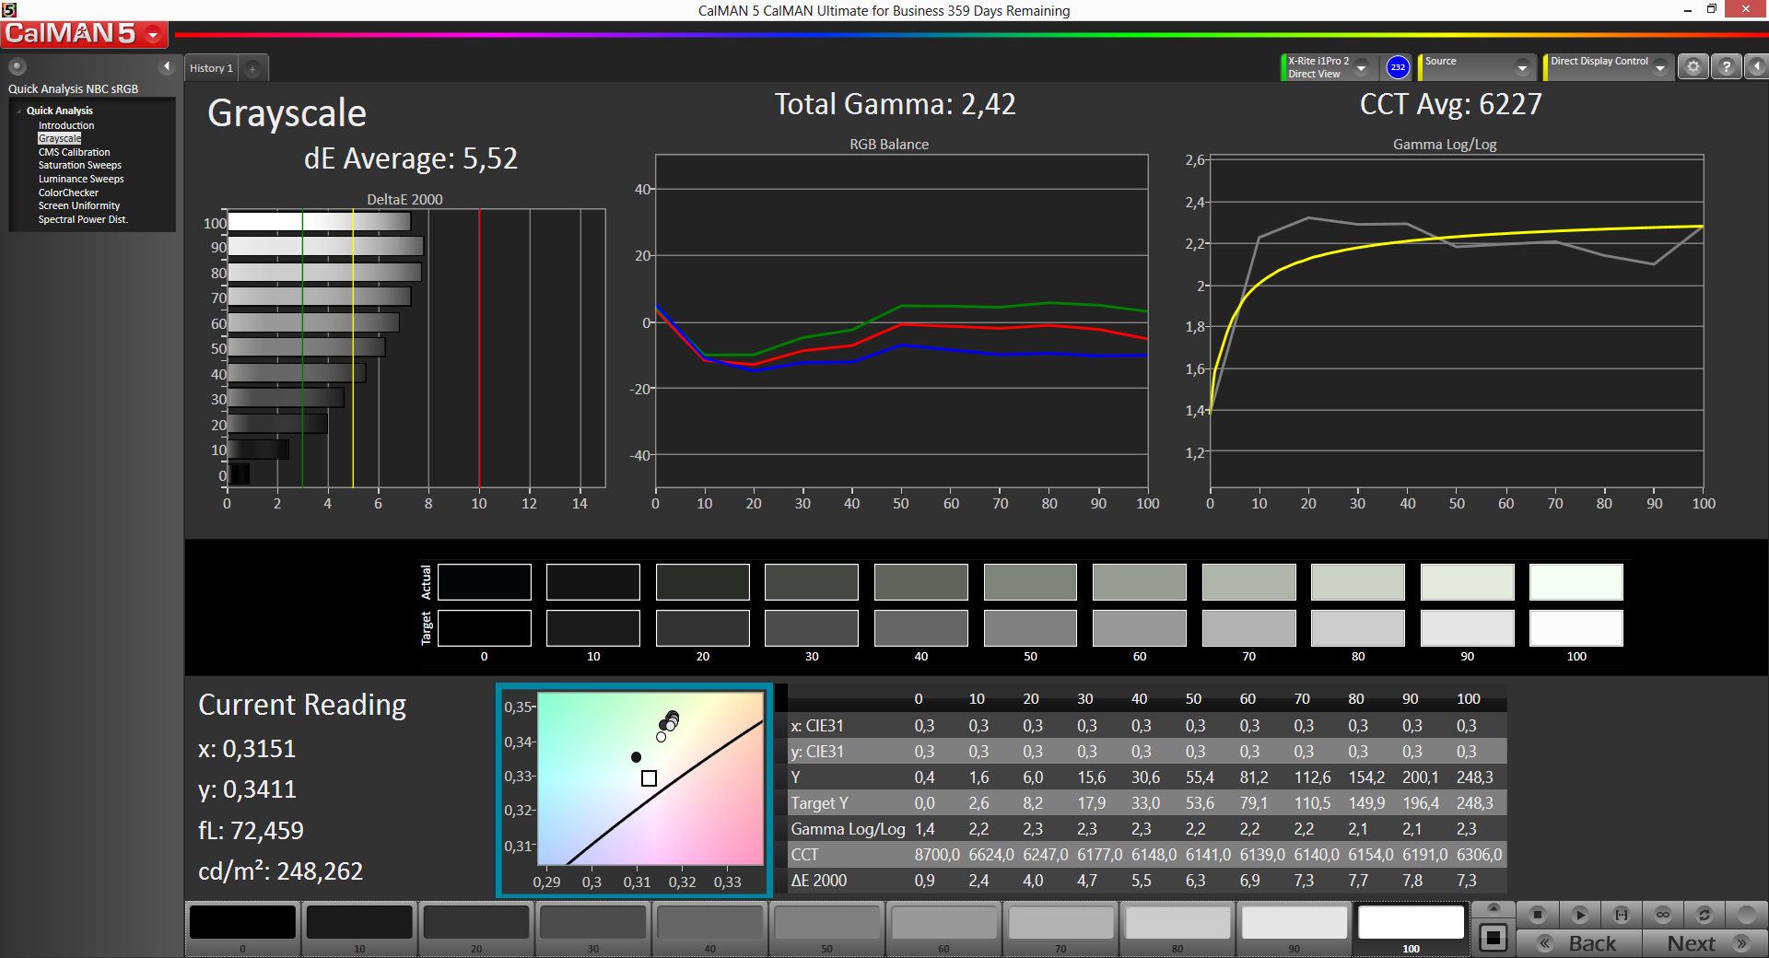Add a new history tab with plus
This screenshot has width=1769, height=958.
(x=252, y=69)
